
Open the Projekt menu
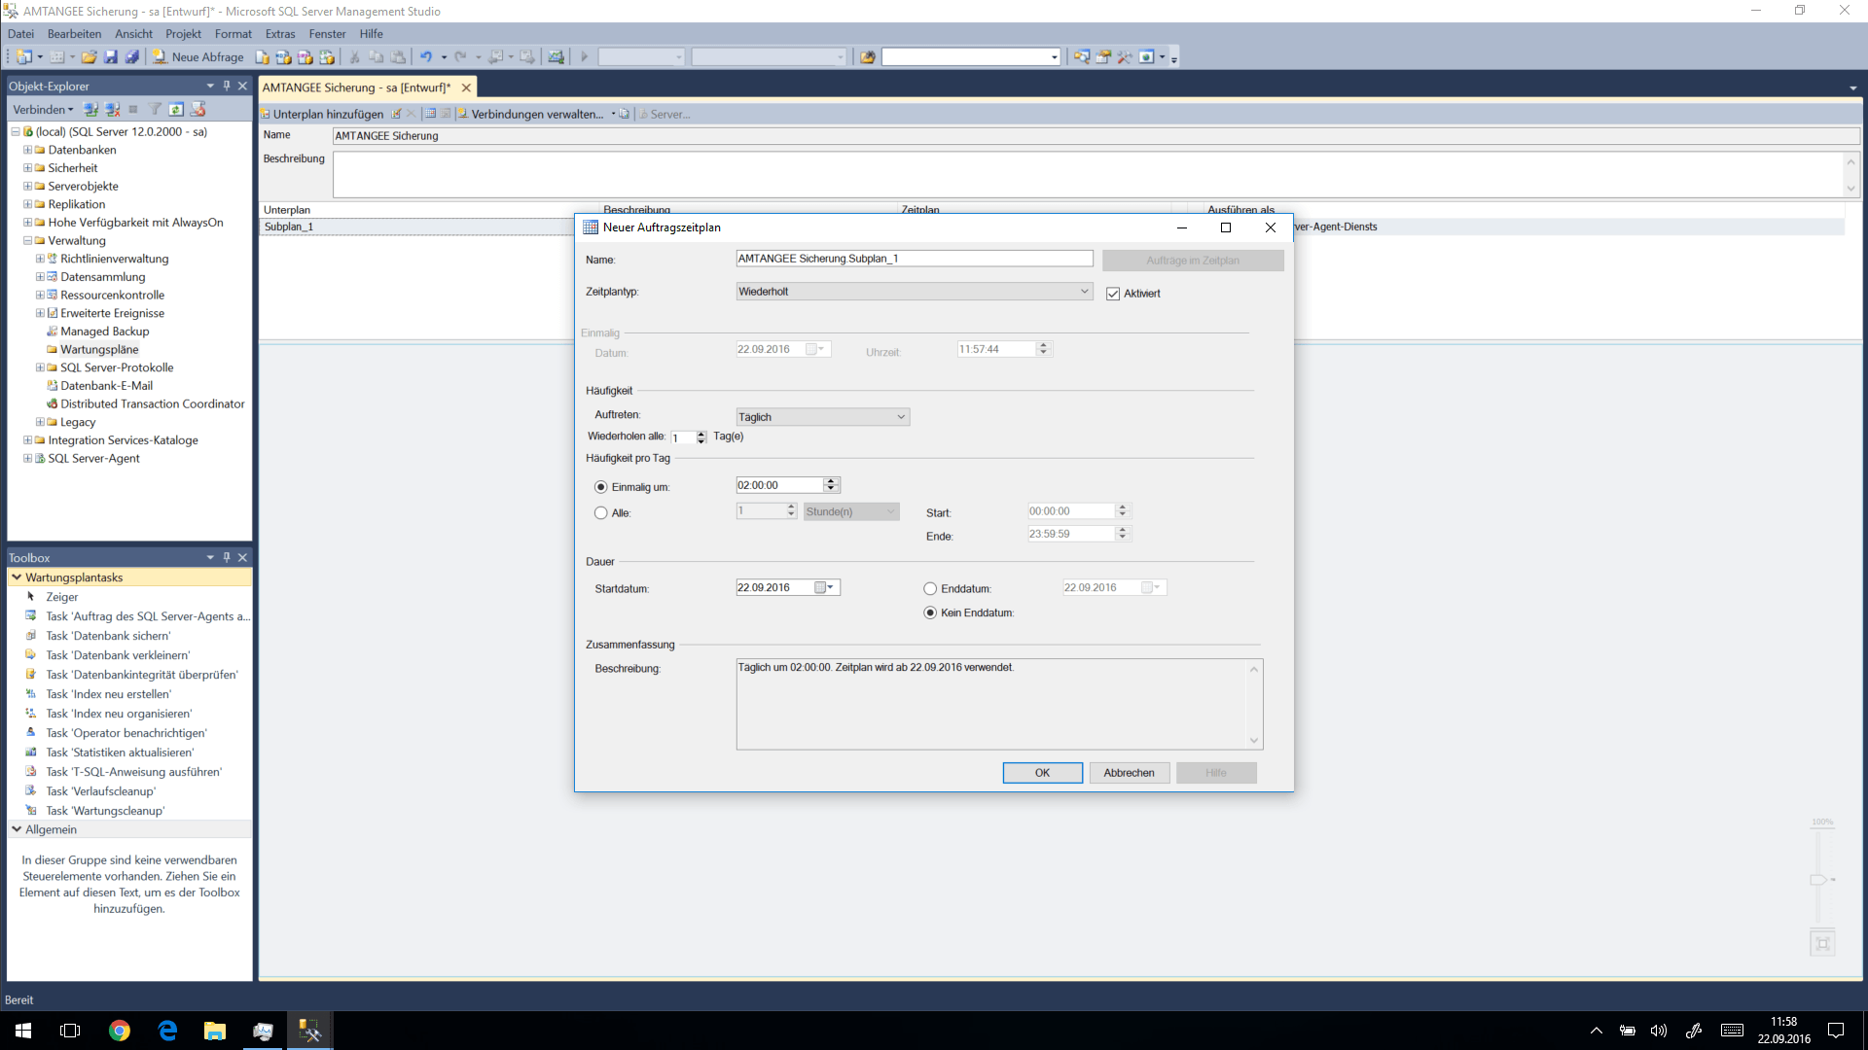click(x=183, y=34)
